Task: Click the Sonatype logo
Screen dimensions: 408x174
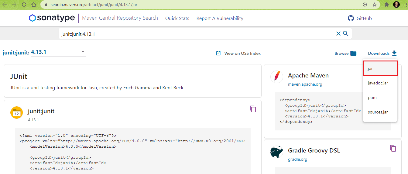Action: point(52,18)
